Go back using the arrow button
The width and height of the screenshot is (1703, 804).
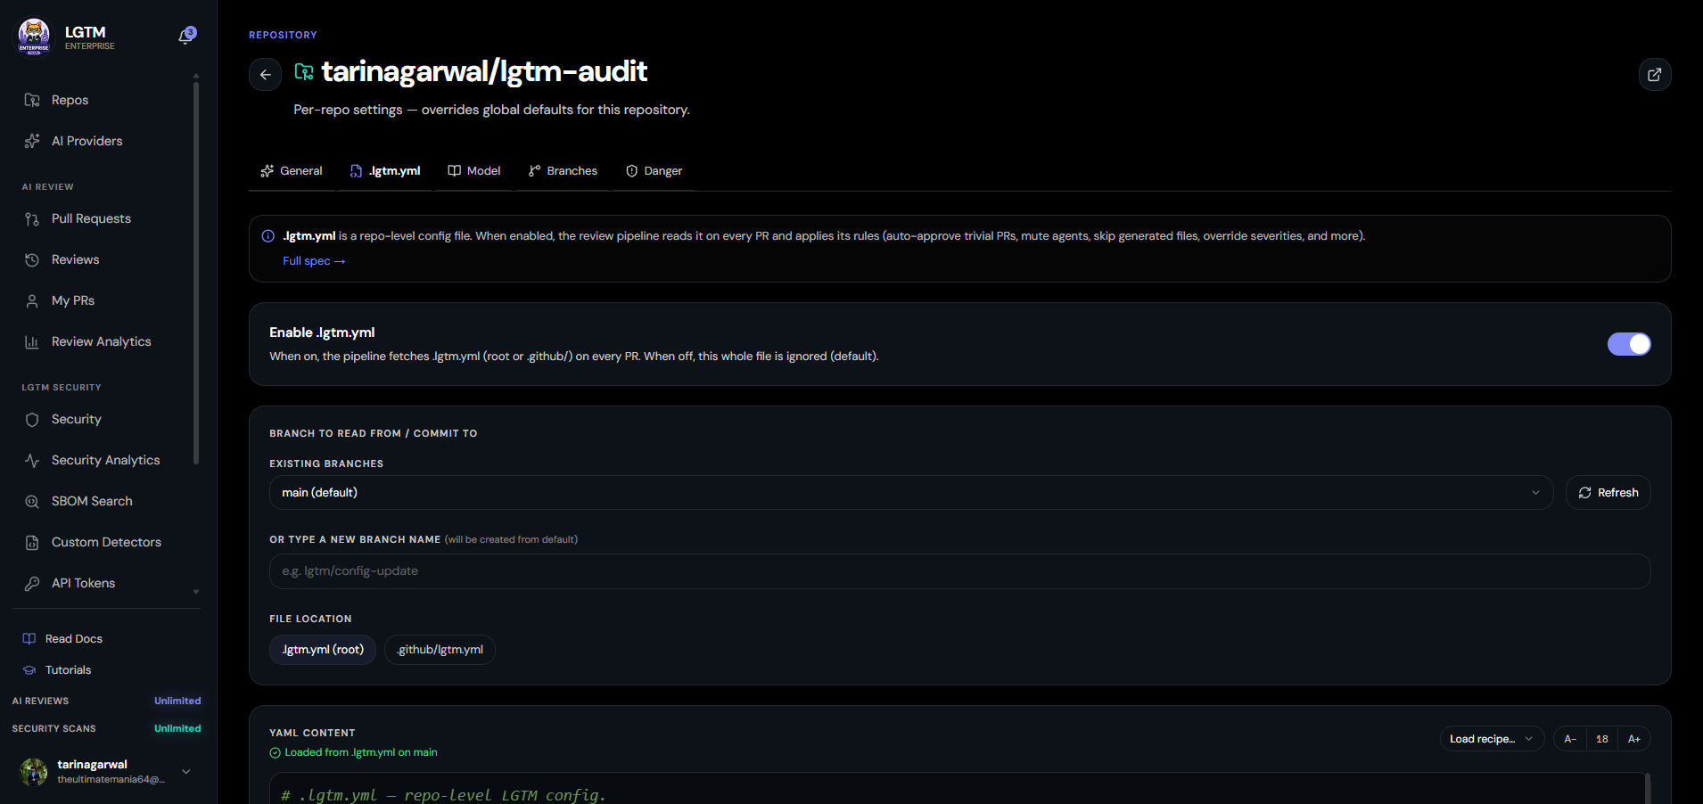[x=265, y=75]
